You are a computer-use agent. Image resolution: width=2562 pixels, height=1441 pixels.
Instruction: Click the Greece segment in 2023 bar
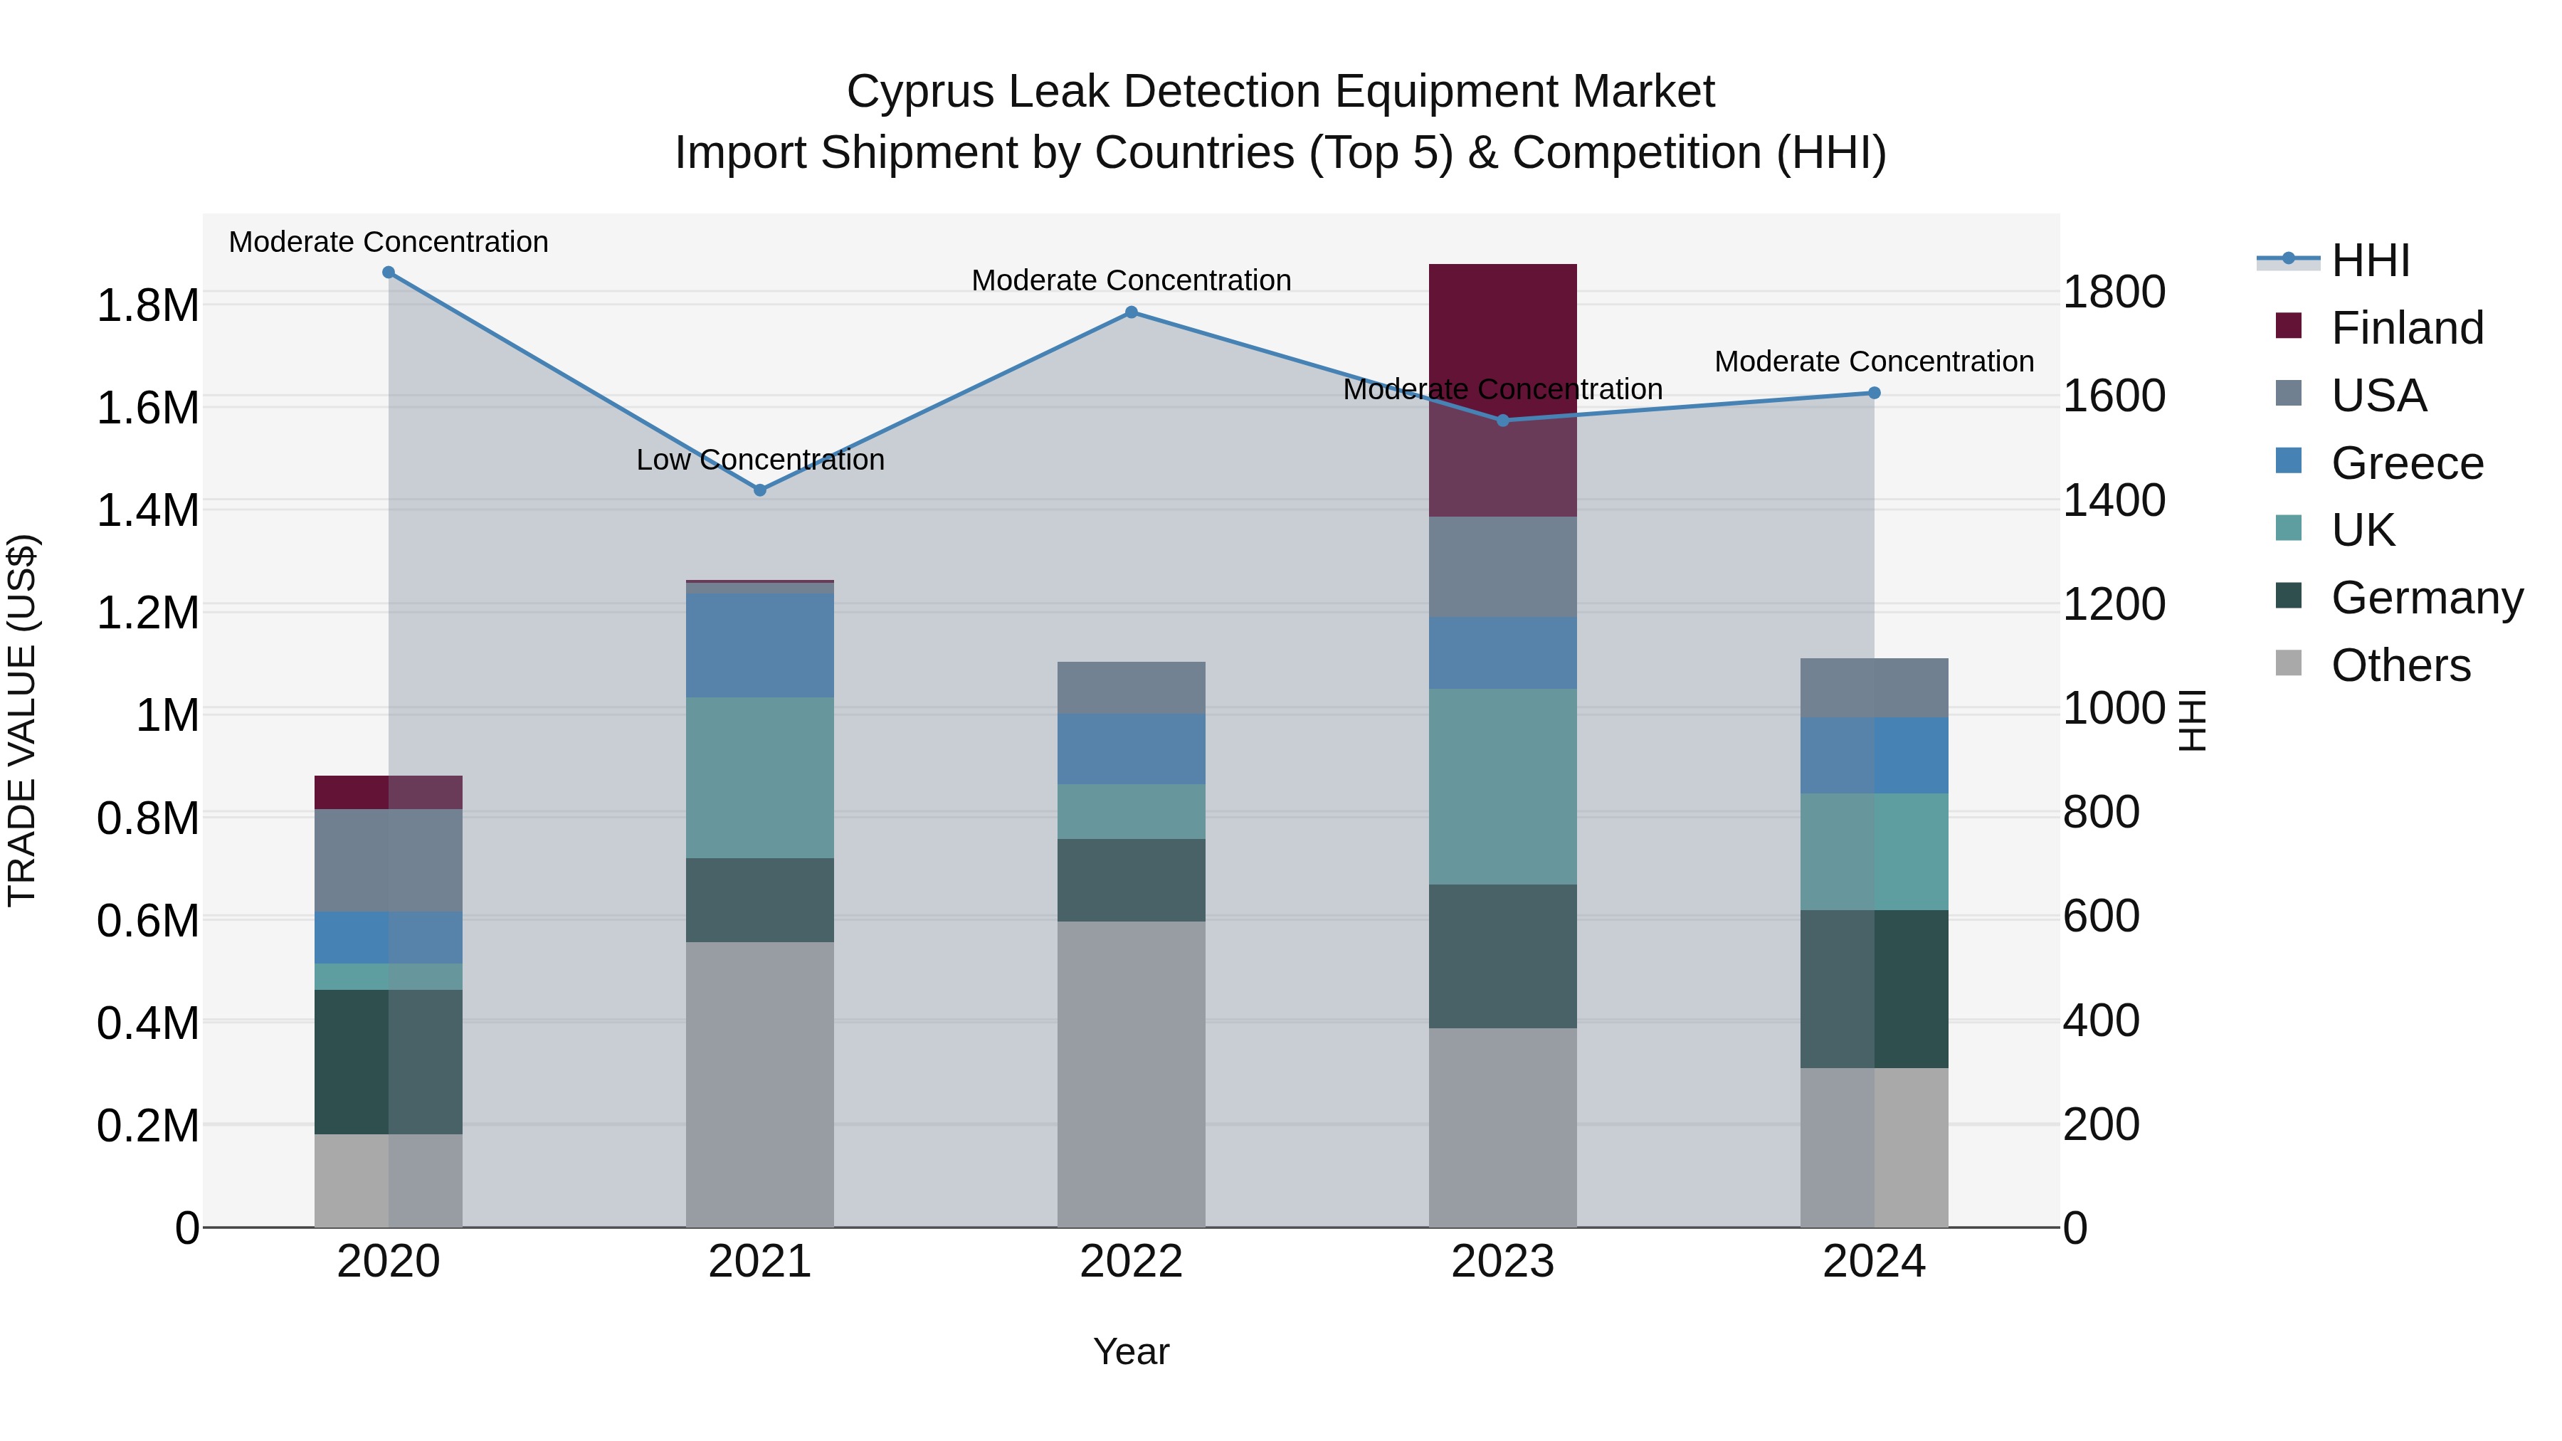click(x=1503, y=653)
